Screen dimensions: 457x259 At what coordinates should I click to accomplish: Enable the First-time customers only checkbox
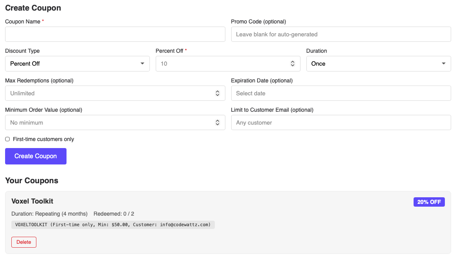tap(7, 139)
